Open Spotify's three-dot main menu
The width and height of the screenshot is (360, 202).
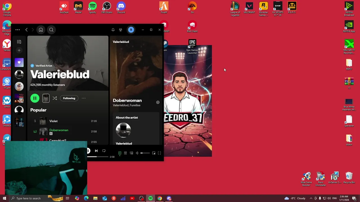[x=17, y=30]
